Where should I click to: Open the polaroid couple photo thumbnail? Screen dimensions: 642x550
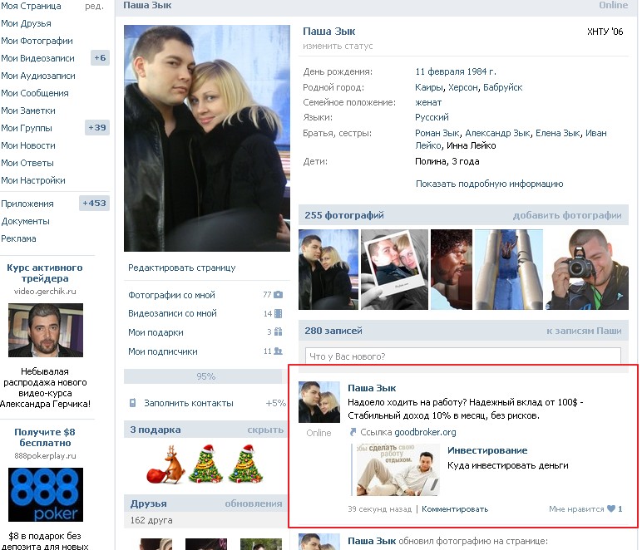tap(394, 269)
